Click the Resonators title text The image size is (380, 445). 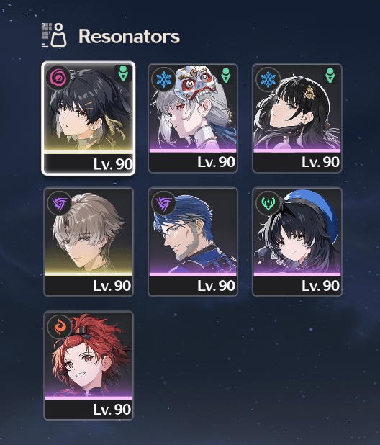point(129,36)
